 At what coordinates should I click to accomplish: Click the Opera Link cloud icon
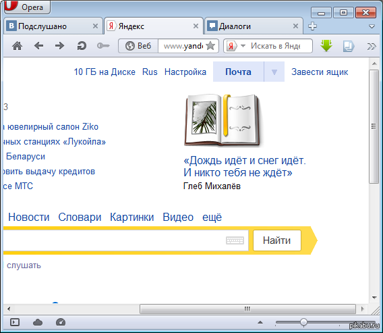click(x=38, y=322)
